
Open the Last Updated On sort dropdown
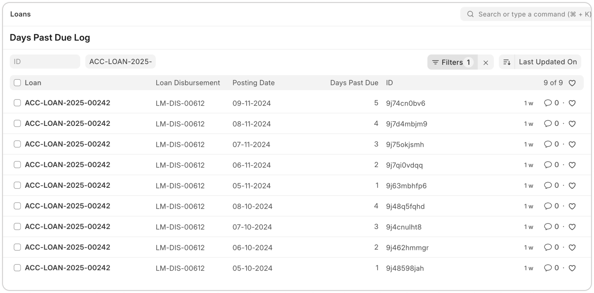click(x=548, y=62)
